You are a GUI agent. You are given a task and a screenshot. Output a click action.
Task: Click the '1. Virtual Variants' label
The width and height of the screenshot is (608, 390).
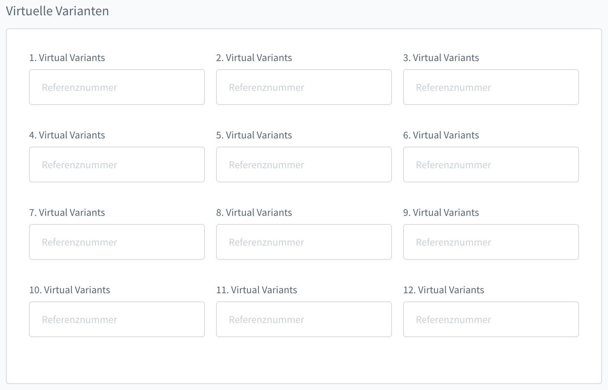pos(67,58)
